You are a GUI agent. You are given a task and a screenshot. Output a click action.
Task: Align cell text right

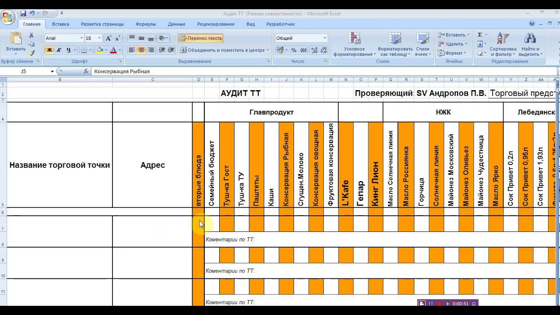click(x=150, y=50)
